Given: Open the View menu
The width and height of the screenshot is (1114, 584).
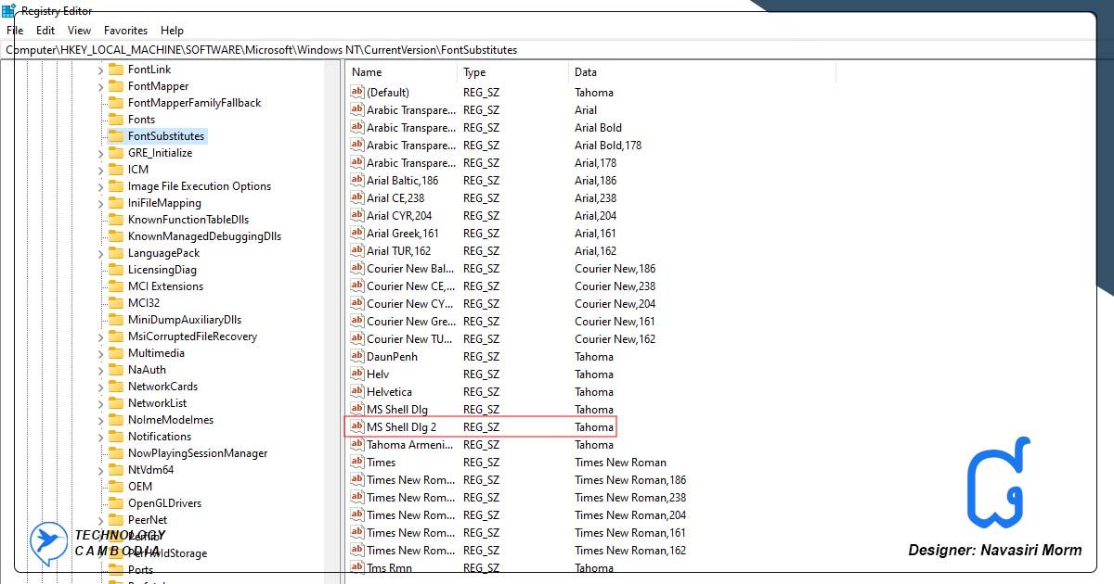Looking at the screenshot, I should (x=79, y=31).
